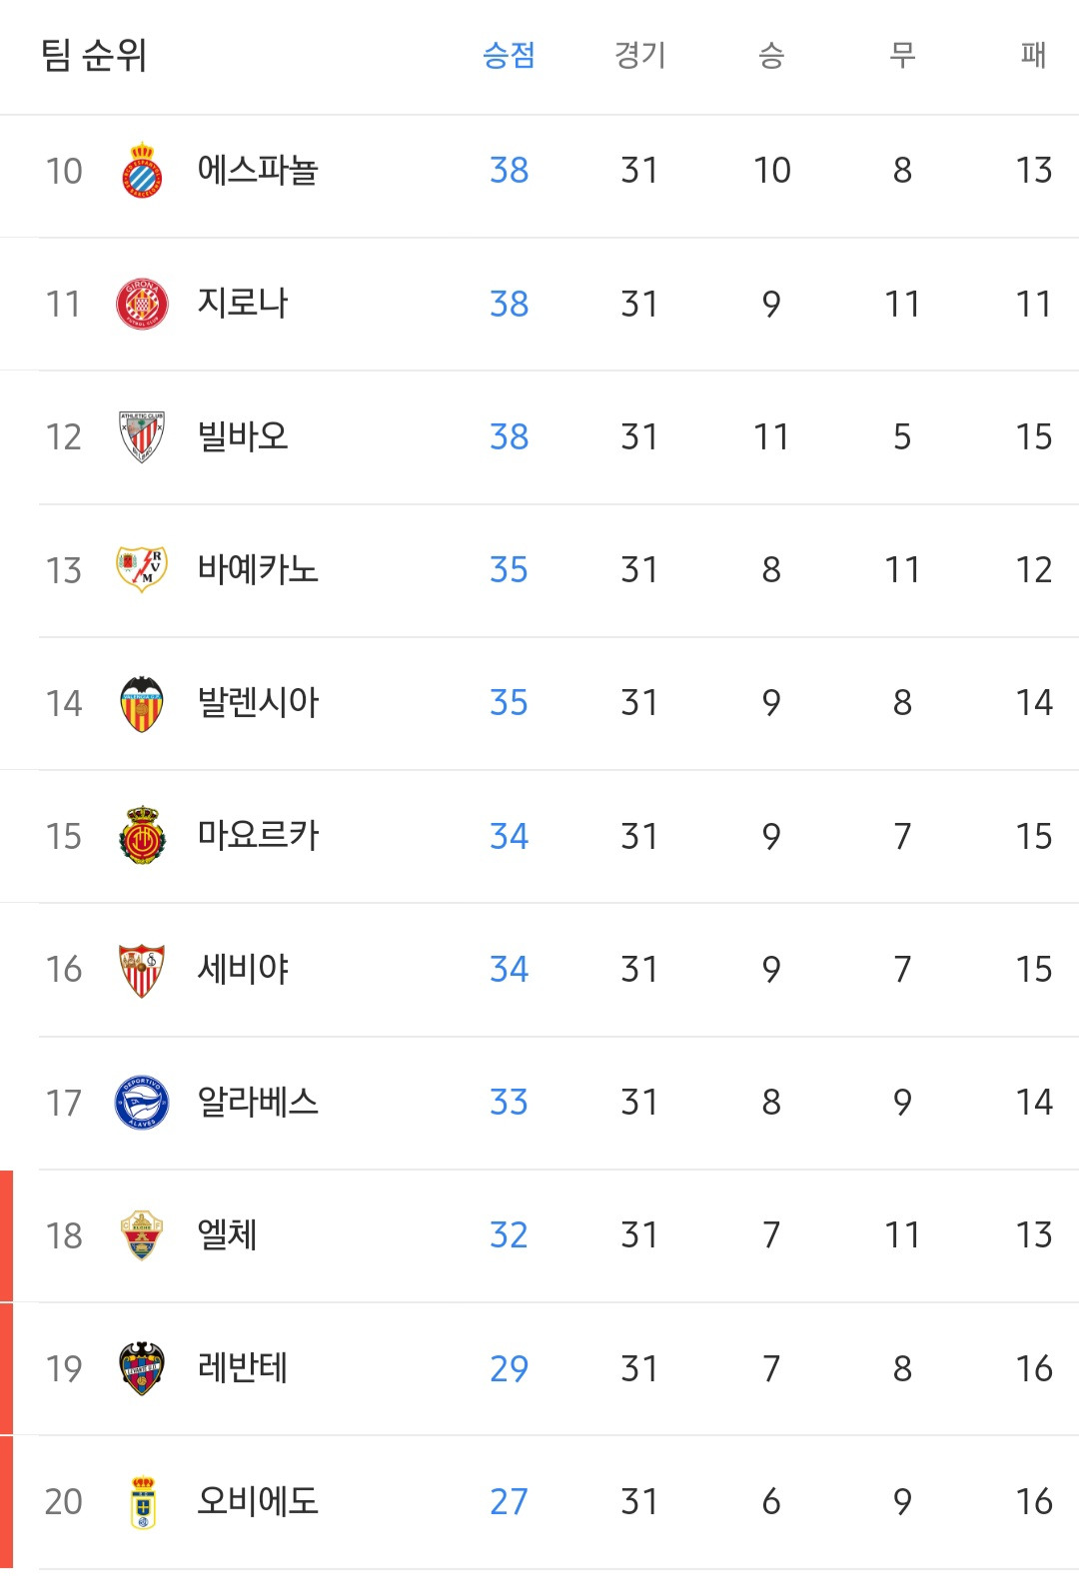The width and height of the screenshot is (1079, 1576).
Task: Select the 무 draws column header
Action: click(902, 55)
